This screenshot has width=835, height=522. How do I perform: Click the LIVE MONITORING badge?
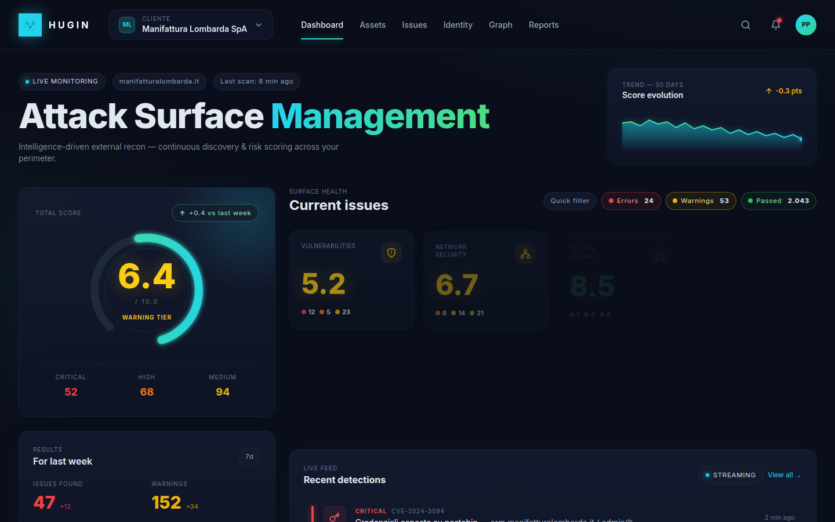pyautogui.click(x=62, y=82)
